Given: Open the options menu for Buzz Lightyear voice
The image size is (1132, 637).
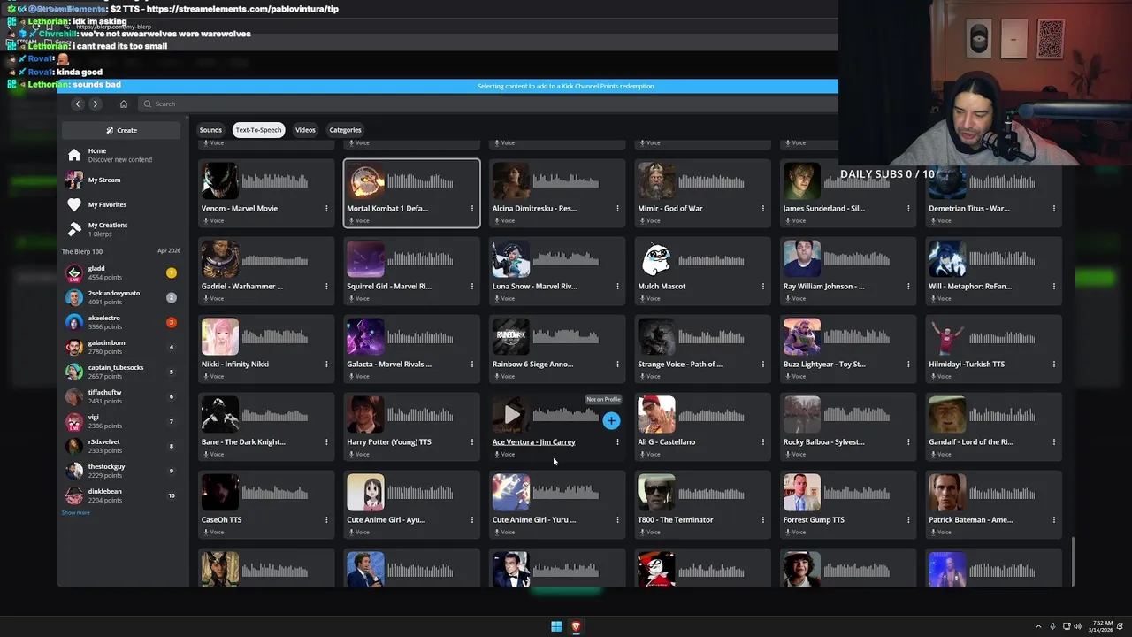Looking at the screenshot, I should [x=908, y=365].
